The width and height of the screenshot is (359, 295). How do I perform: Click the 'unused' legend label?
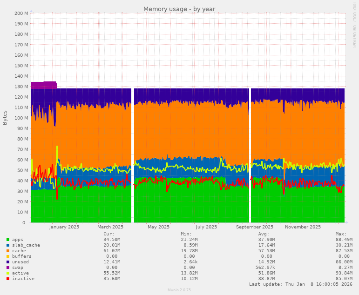coord(20,262)
